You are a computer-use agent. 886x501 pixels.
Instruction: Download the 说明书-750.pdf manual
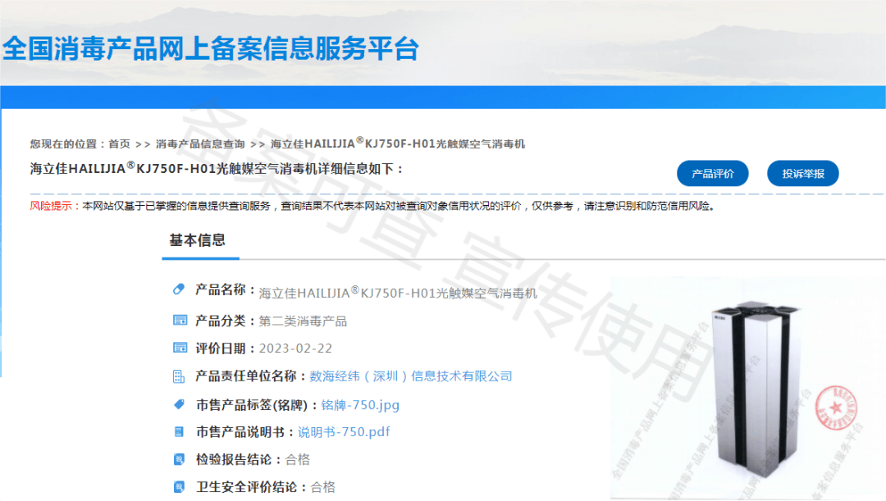pos(344,432)
